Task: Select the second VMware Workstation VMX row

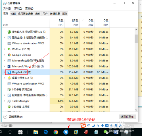Action: point(56,84)
